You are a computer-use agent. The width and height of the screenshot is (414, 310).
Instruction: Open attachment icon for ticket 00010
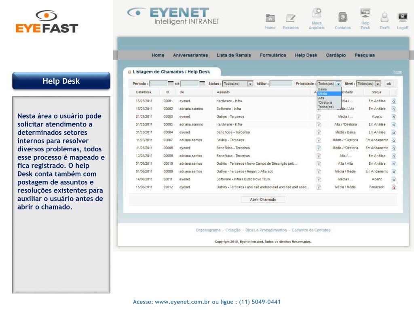(319, 164)
